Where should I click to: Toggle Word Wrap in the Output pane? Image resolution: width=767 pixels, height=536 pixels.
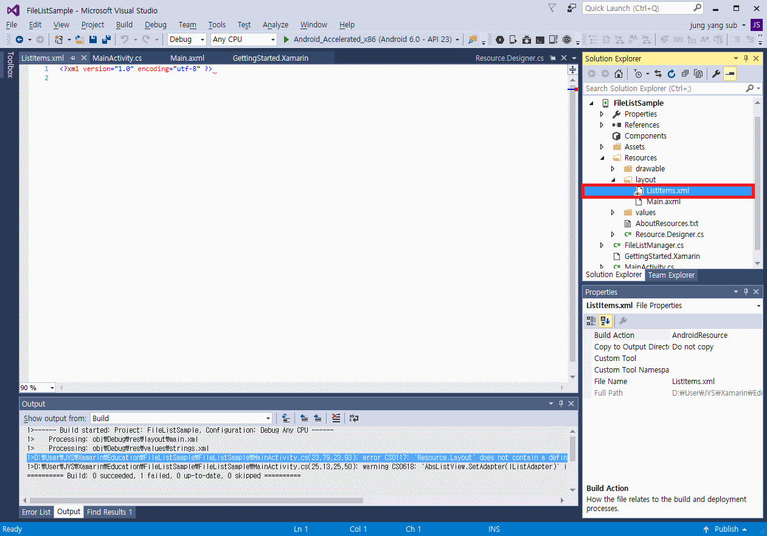355,418
